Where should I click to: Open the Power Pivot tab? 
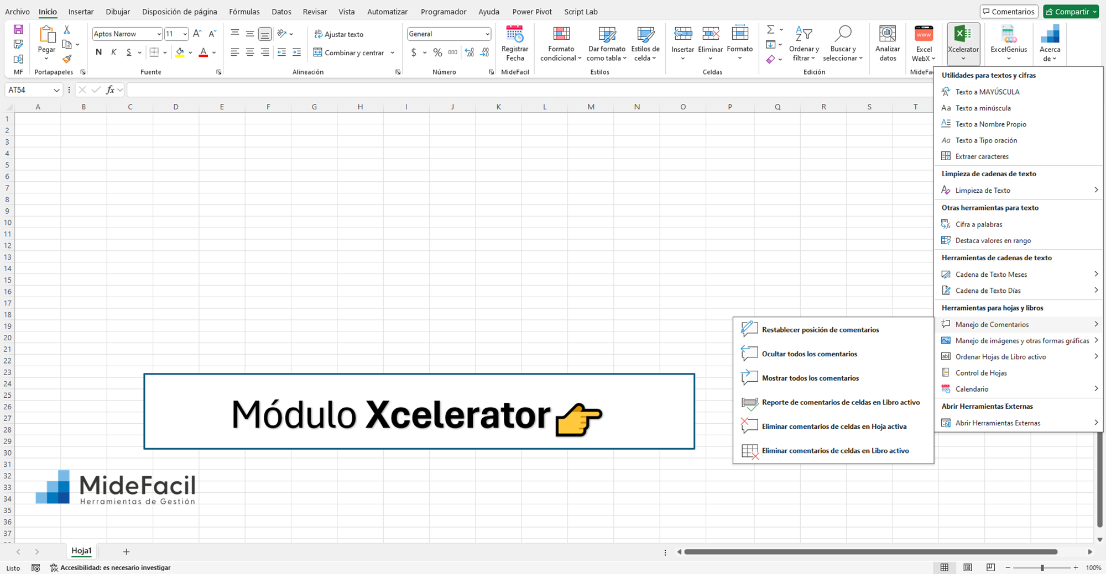click(532, 12)
